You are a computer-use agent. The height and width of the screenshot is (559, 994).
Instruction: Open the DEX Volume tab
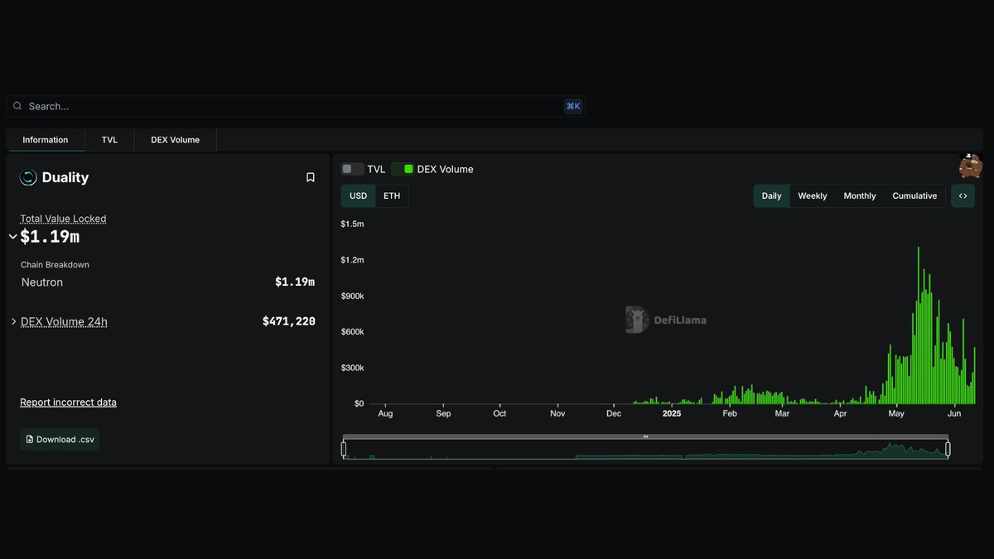coord(176,140)
